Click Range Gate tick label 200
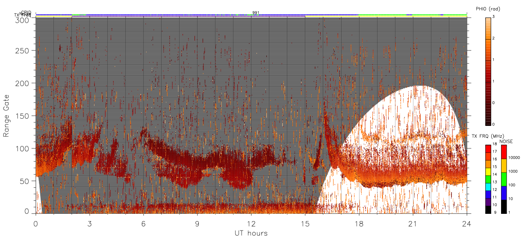 point(22,83)
